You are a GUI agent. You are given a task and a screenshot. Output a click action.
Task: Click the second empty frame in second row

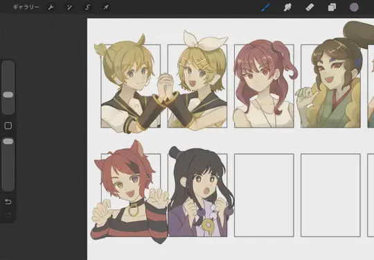330,196
